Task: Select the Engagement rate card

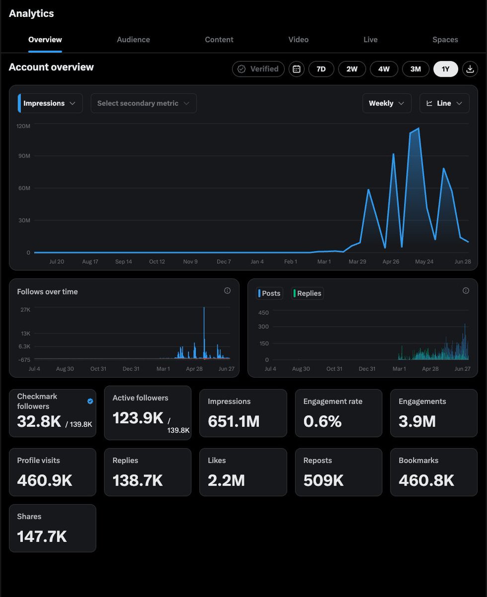Action: (x=338, y=413)
